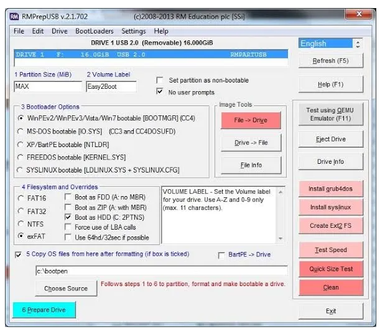Screen dimensions: 385x332
Task: Run the Quick Size Test
Action: [330, 269]
